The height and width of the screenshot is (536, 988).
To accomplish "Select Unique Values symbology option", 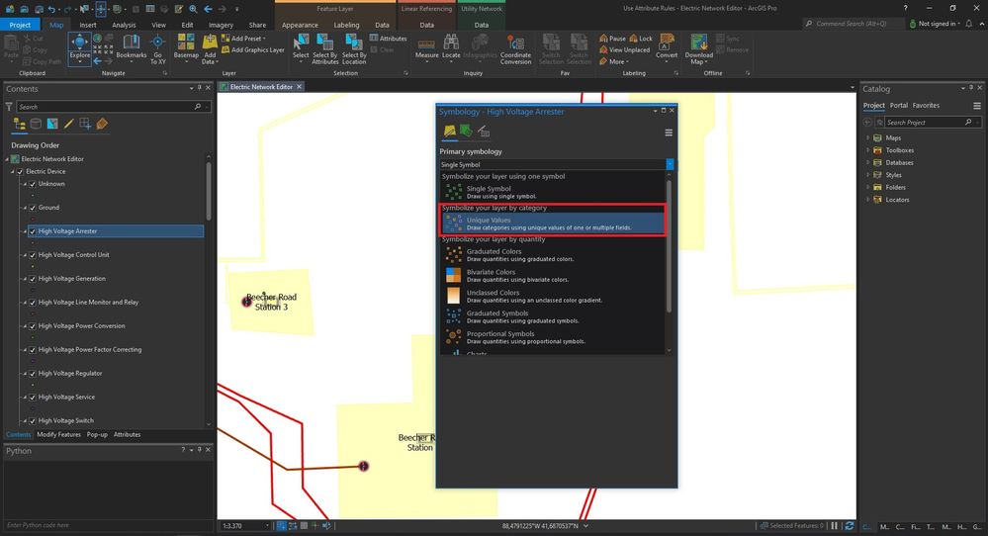I will pyautogui.click(x=553, y=223).
